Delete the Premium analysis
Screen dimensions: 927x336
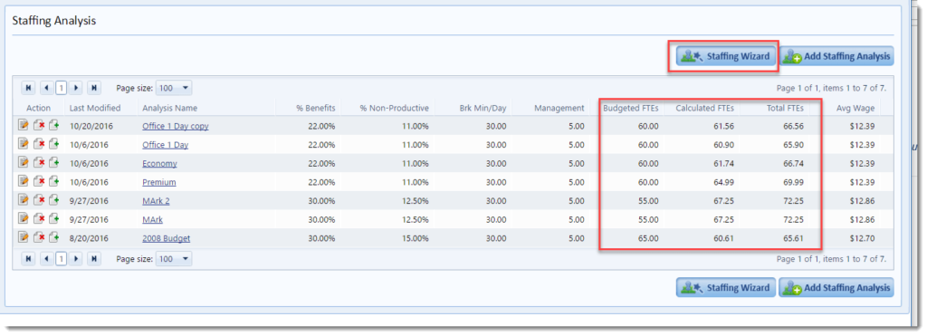click(39, 182)
